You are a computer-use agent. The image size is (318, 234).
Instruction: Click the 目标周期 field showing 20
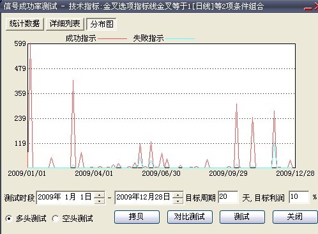click(228, 197)
